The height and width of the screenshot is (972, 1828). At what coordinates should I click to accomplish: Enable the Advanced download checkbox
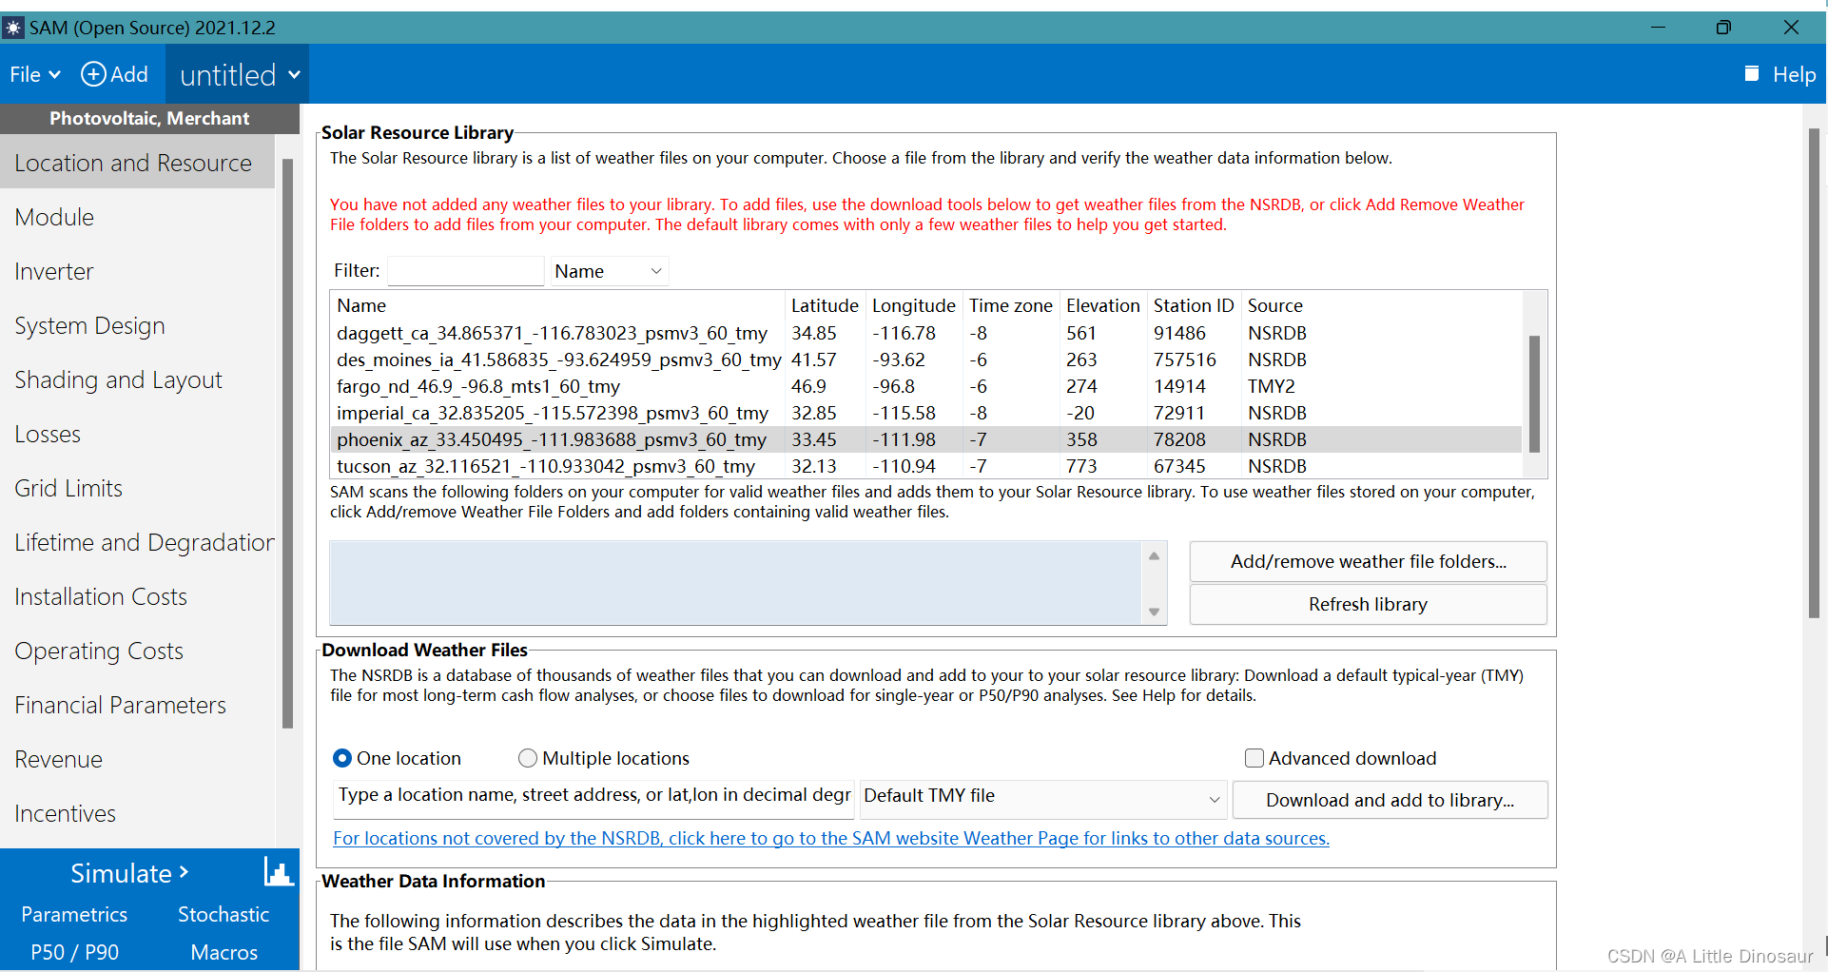click(1254, 758)
